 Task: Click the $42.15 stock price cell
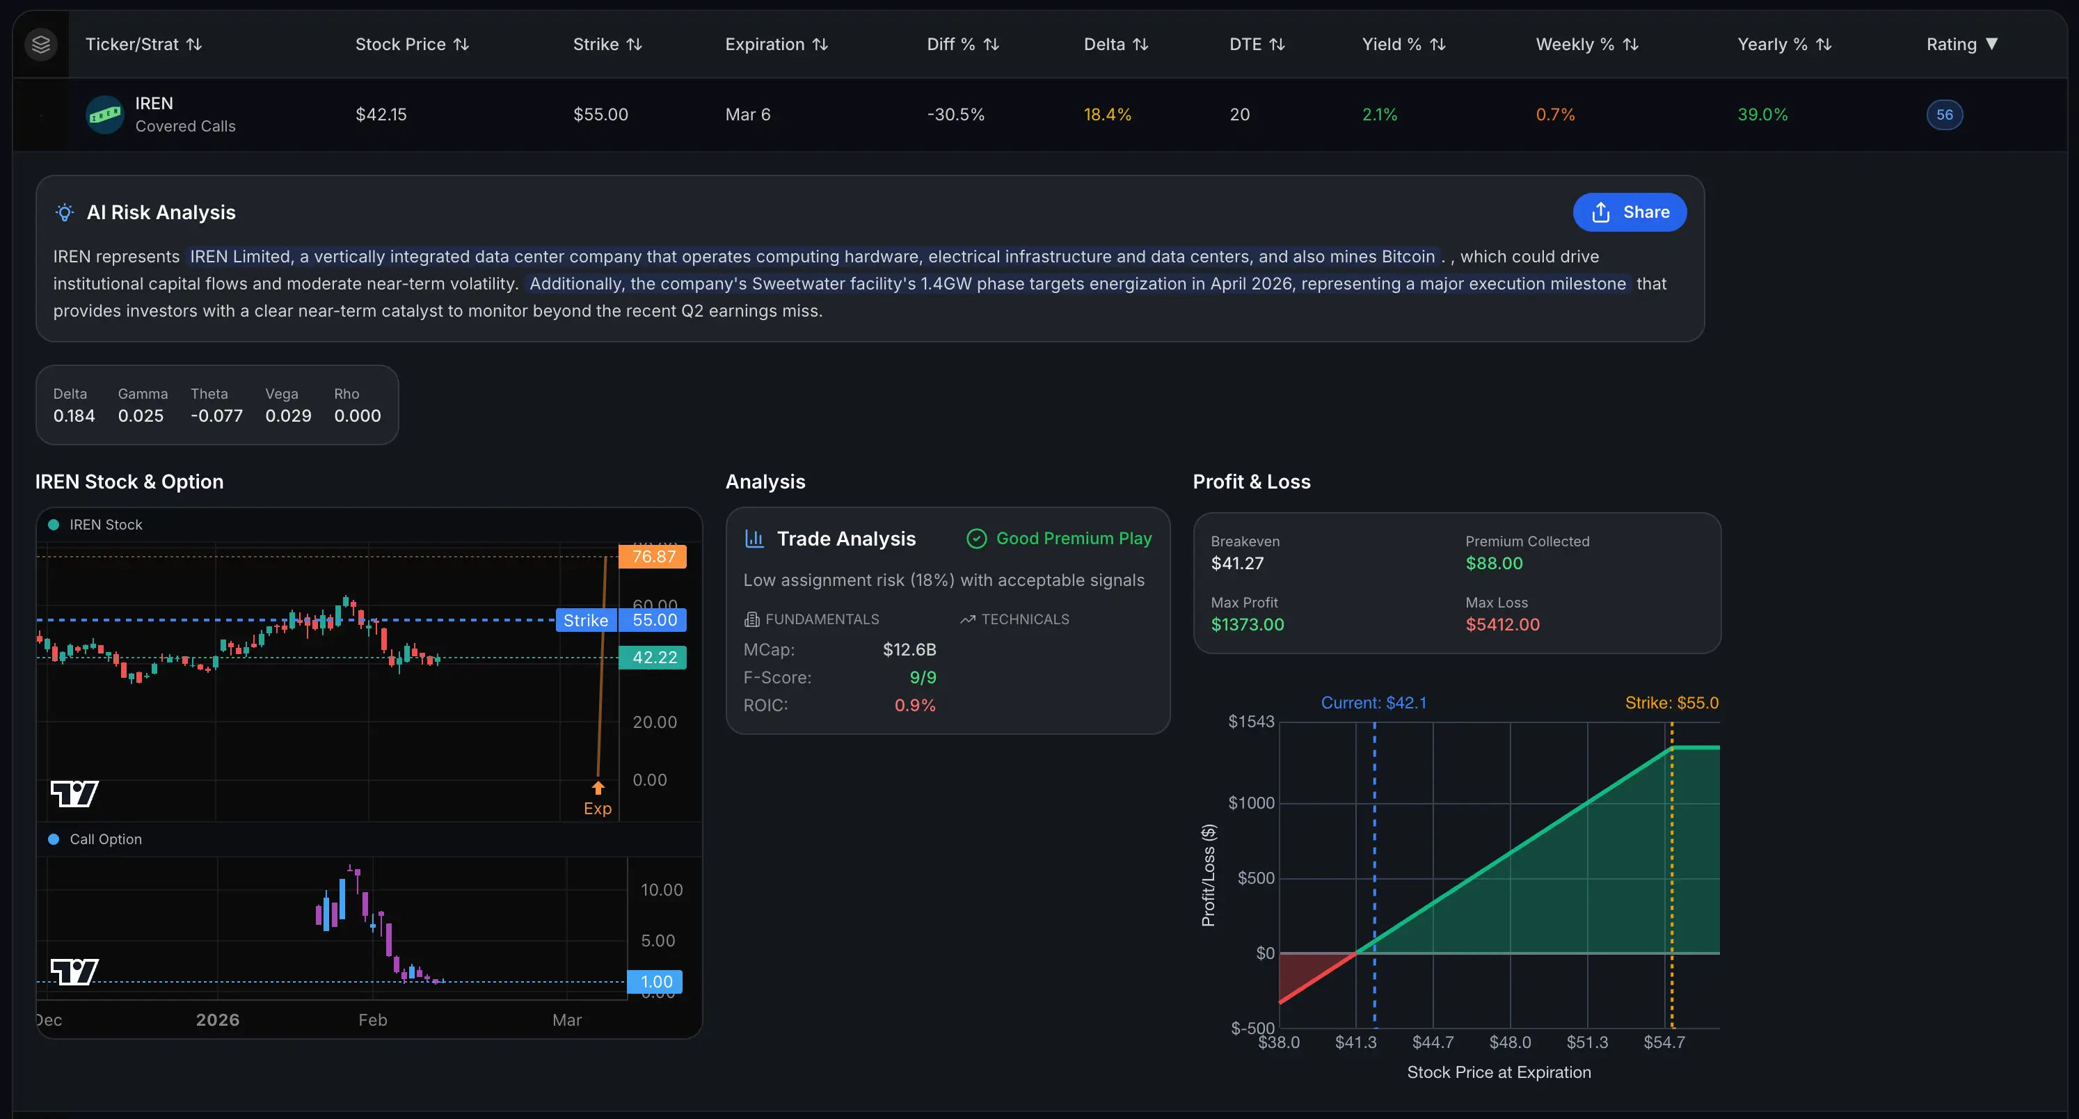point(381,115)
